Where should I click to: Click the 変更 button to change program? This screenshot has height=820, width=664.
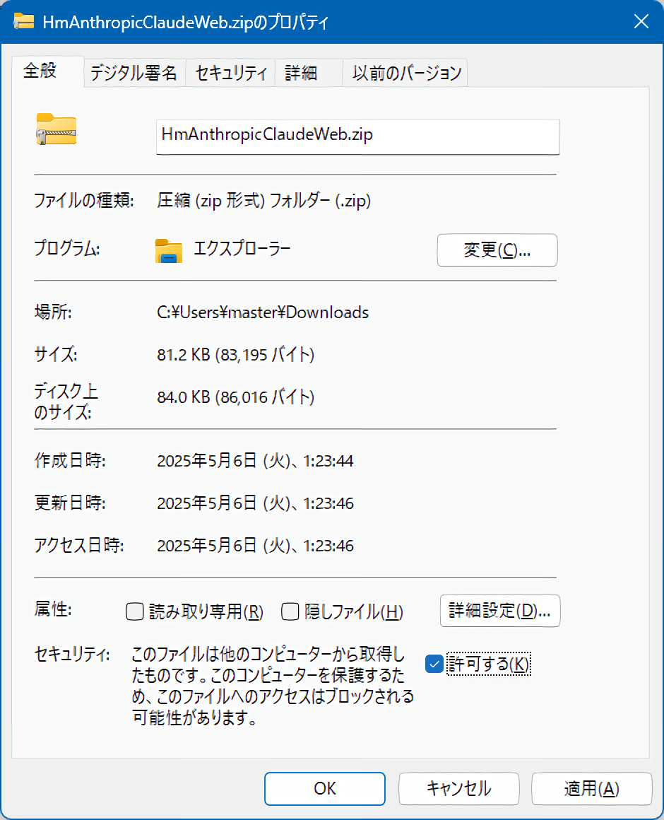497,250
